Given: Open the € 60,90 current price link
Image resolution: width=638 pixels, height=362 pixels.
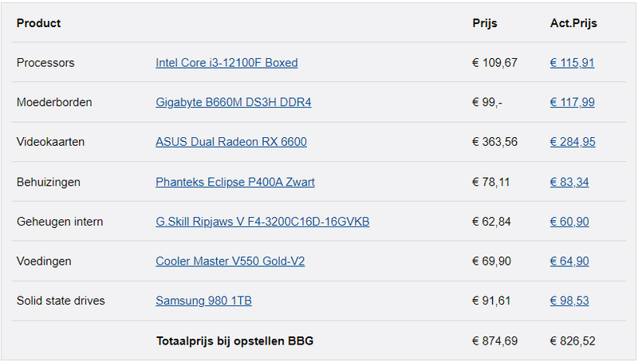Looking at the screenshot, I should (x=569, y=222).
